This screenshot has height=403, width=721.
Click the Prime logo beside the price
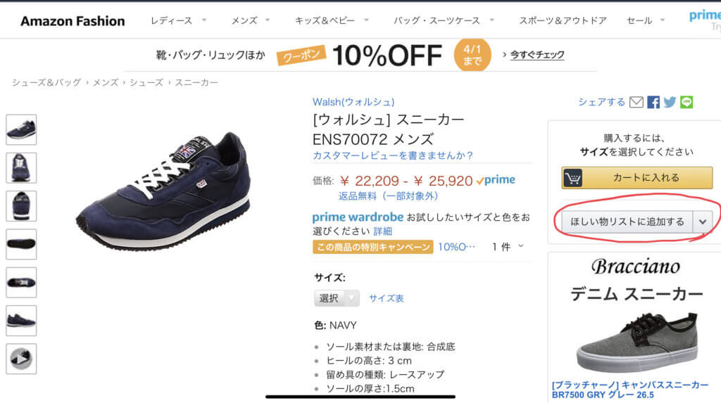pyautogui.click(x=496, y=181)
